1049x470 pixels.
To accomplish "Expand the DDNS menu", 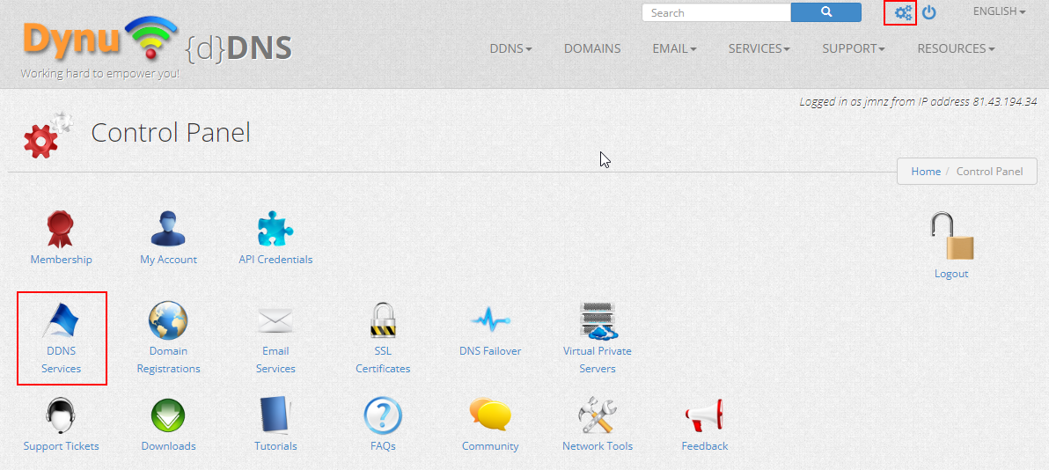I will [x=511, y=49].
